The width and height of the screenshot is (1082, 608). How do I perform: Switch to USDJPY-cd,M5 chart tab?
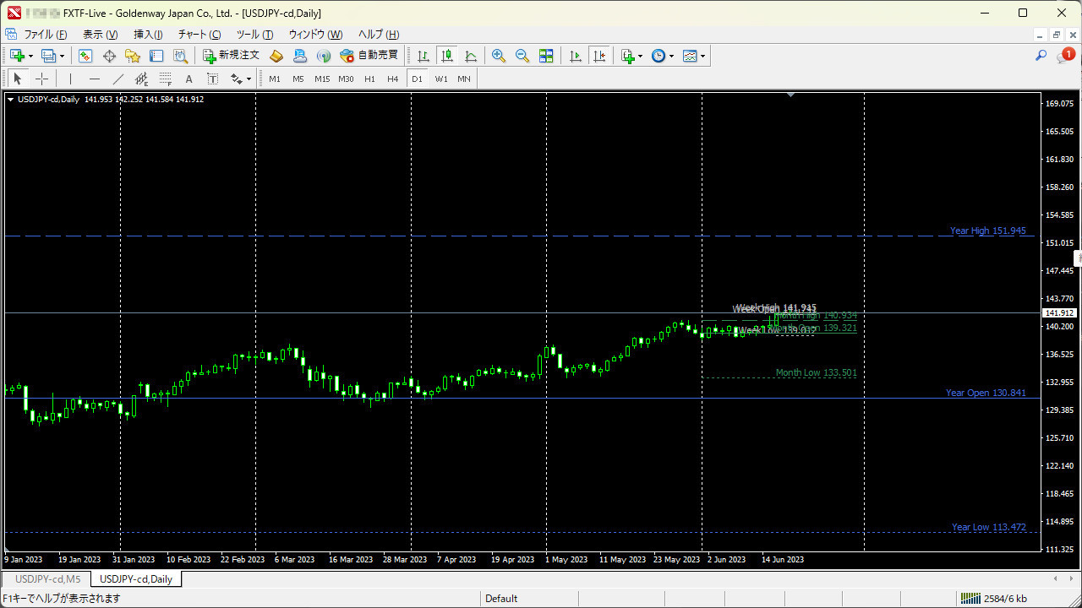tap(48, 579)
